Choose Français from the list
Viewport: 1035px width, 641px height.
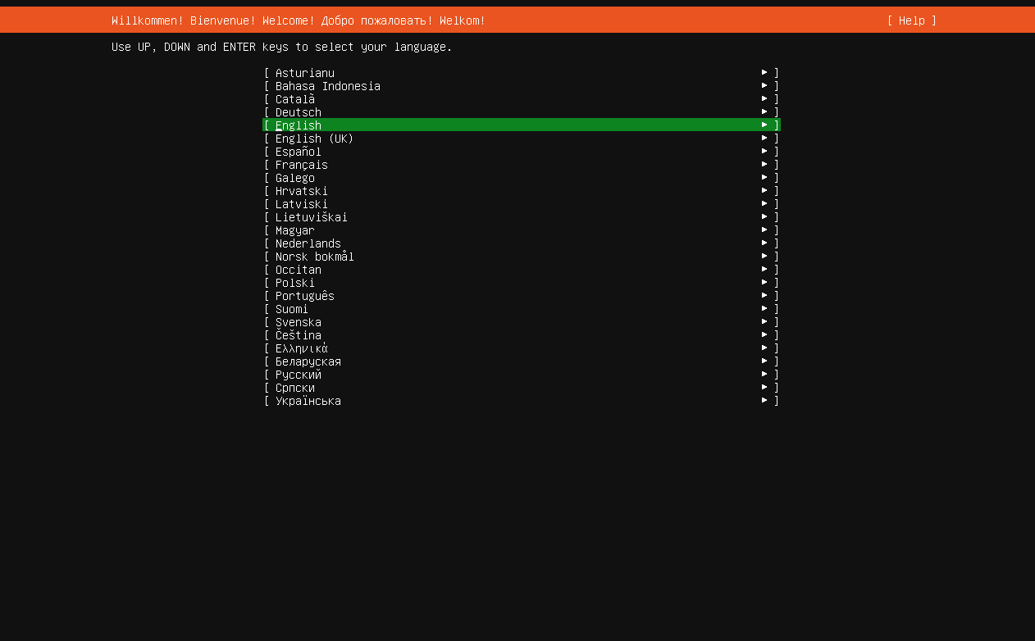point(522,165)
